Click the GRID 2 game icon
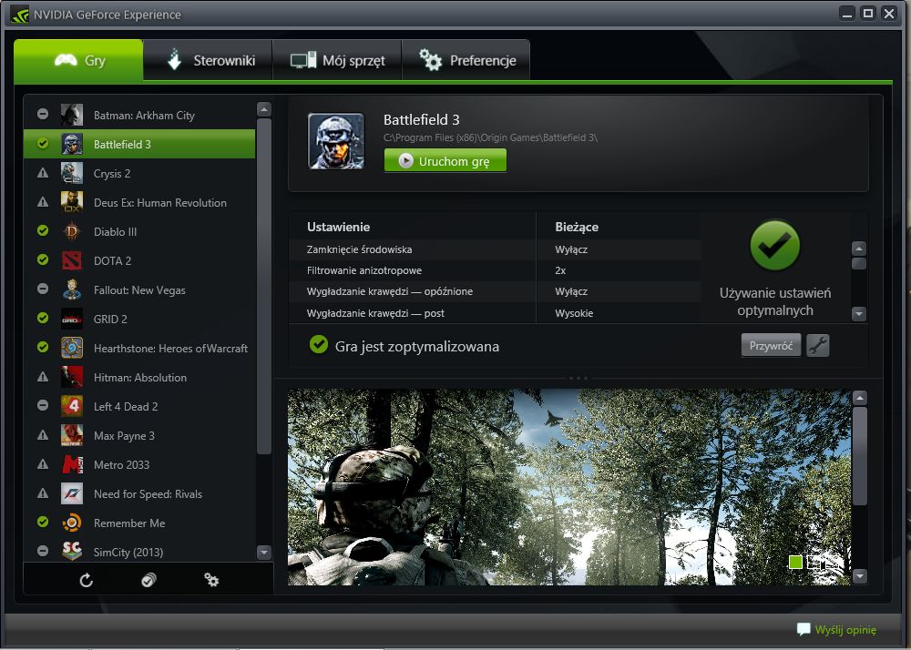 [72, 320]
